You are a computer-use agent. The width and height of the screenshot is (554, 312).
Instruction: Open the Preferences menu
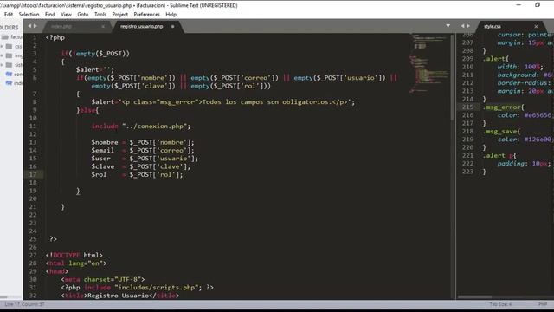pos(146,15)
